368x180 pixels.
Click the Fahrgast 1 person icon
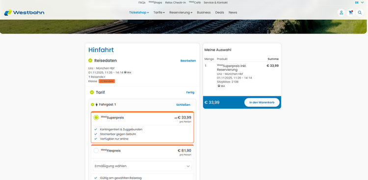(x=97, y=104)
